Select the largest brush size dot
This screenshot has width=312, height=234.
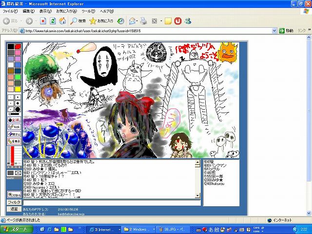[18, 109]
